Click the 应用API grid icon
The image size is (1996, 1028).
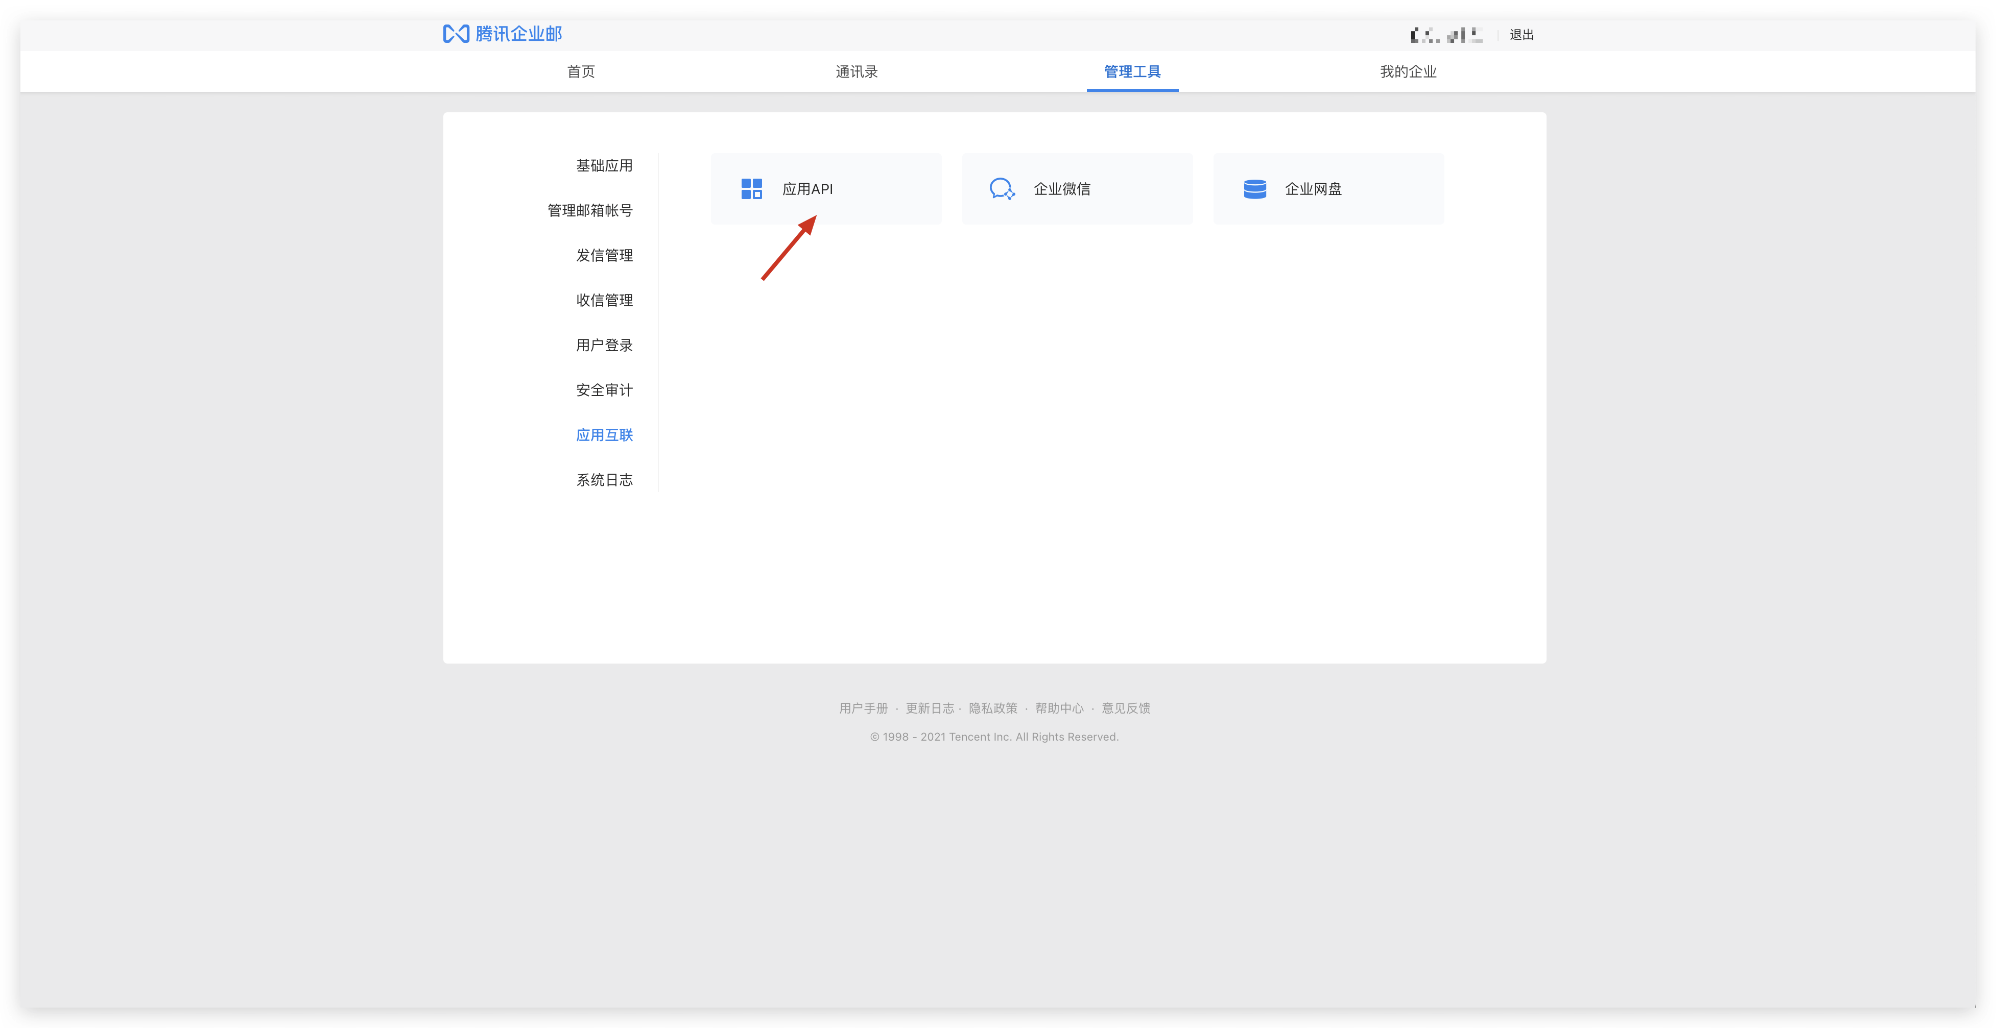pos(751,189)
